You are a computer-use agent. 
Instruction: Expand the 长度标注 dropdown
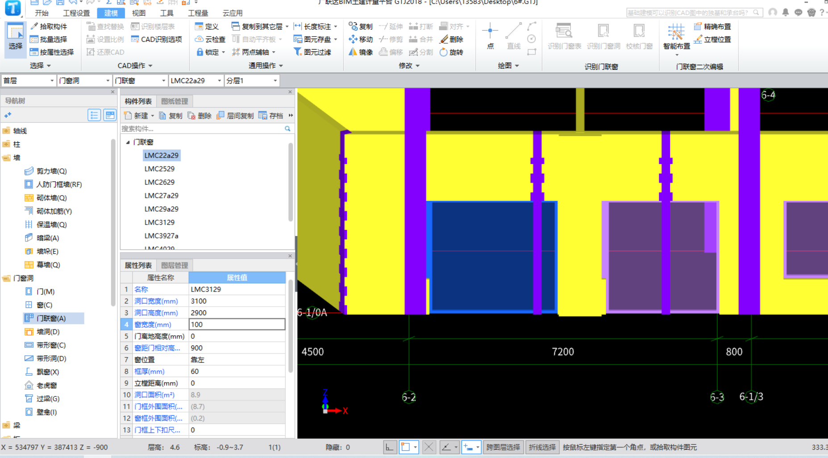[335, 26]
